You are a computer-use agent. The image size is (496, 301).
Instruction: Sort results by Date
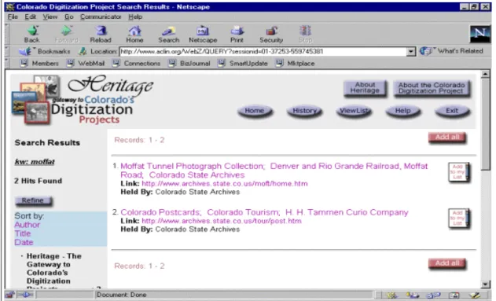[24, 243]
